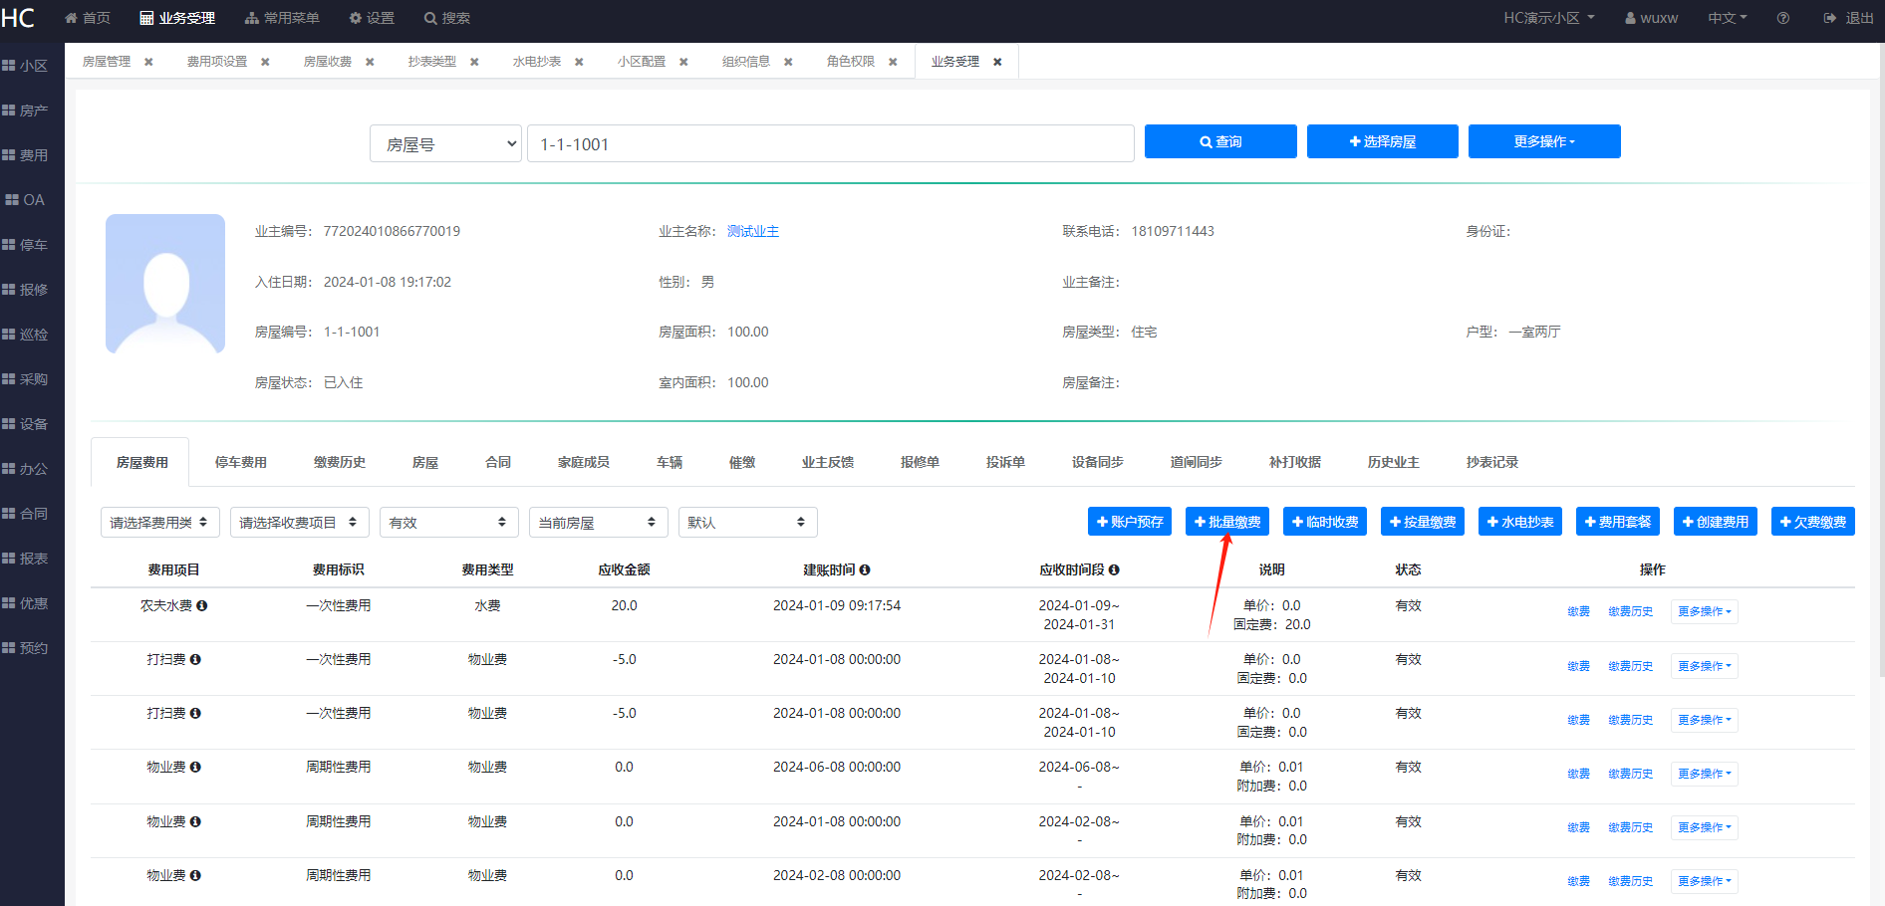The width and height of the screenshot is (1885, 906).
Task: Click the room number search field
Action: coord(830,143)
